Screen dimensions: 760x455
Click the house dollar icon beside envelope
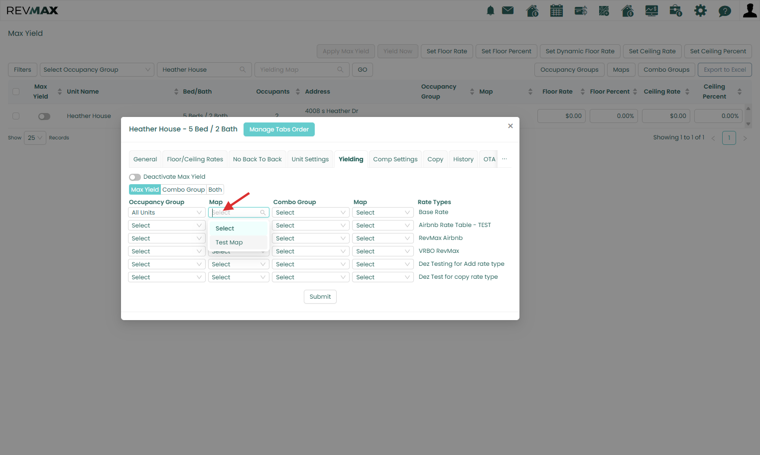tap(532, 10)
